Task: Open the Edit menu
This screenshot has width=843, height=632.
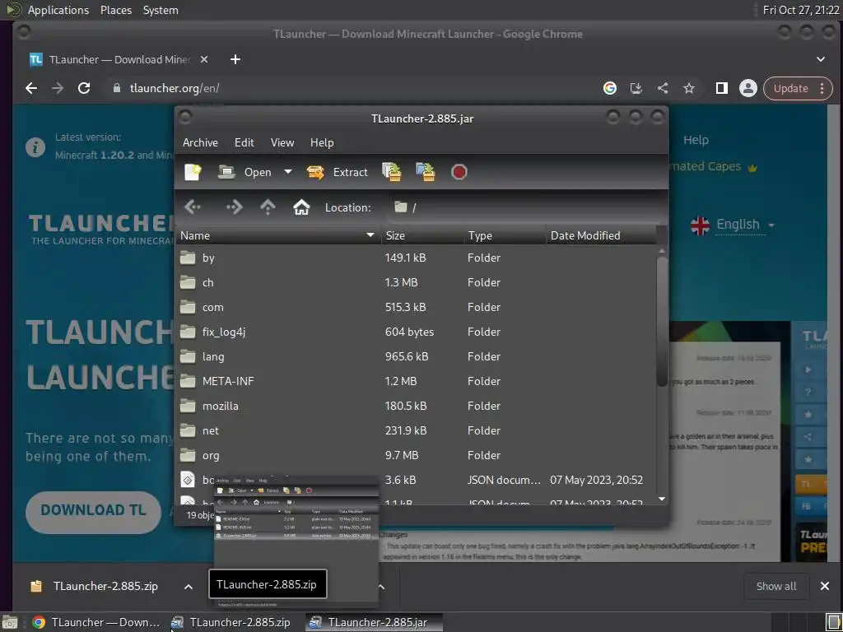Action: [x=244, y=142]
